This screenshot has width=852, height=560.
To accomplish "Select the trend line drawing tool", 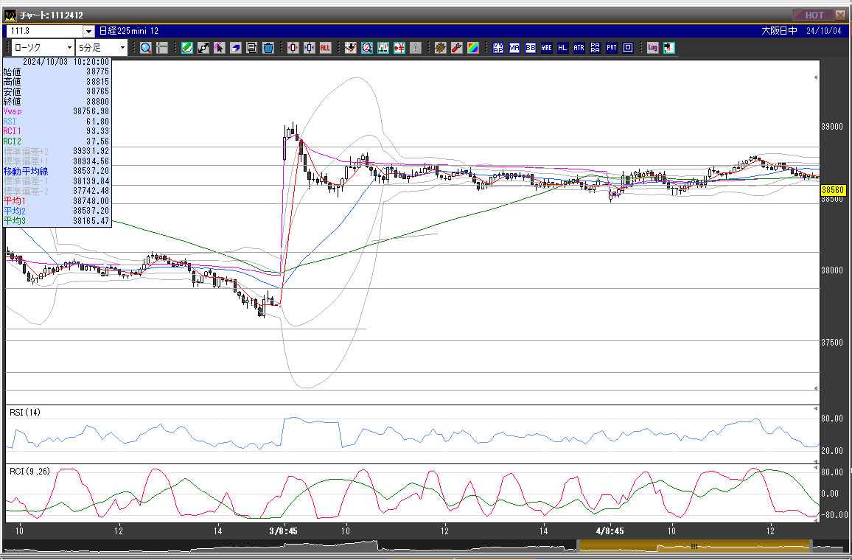I will point(203,48).
